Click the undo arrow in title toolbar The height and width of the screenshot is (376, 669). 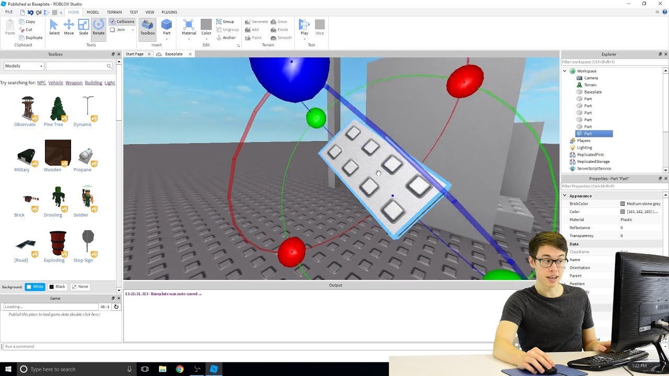point(30,12)
